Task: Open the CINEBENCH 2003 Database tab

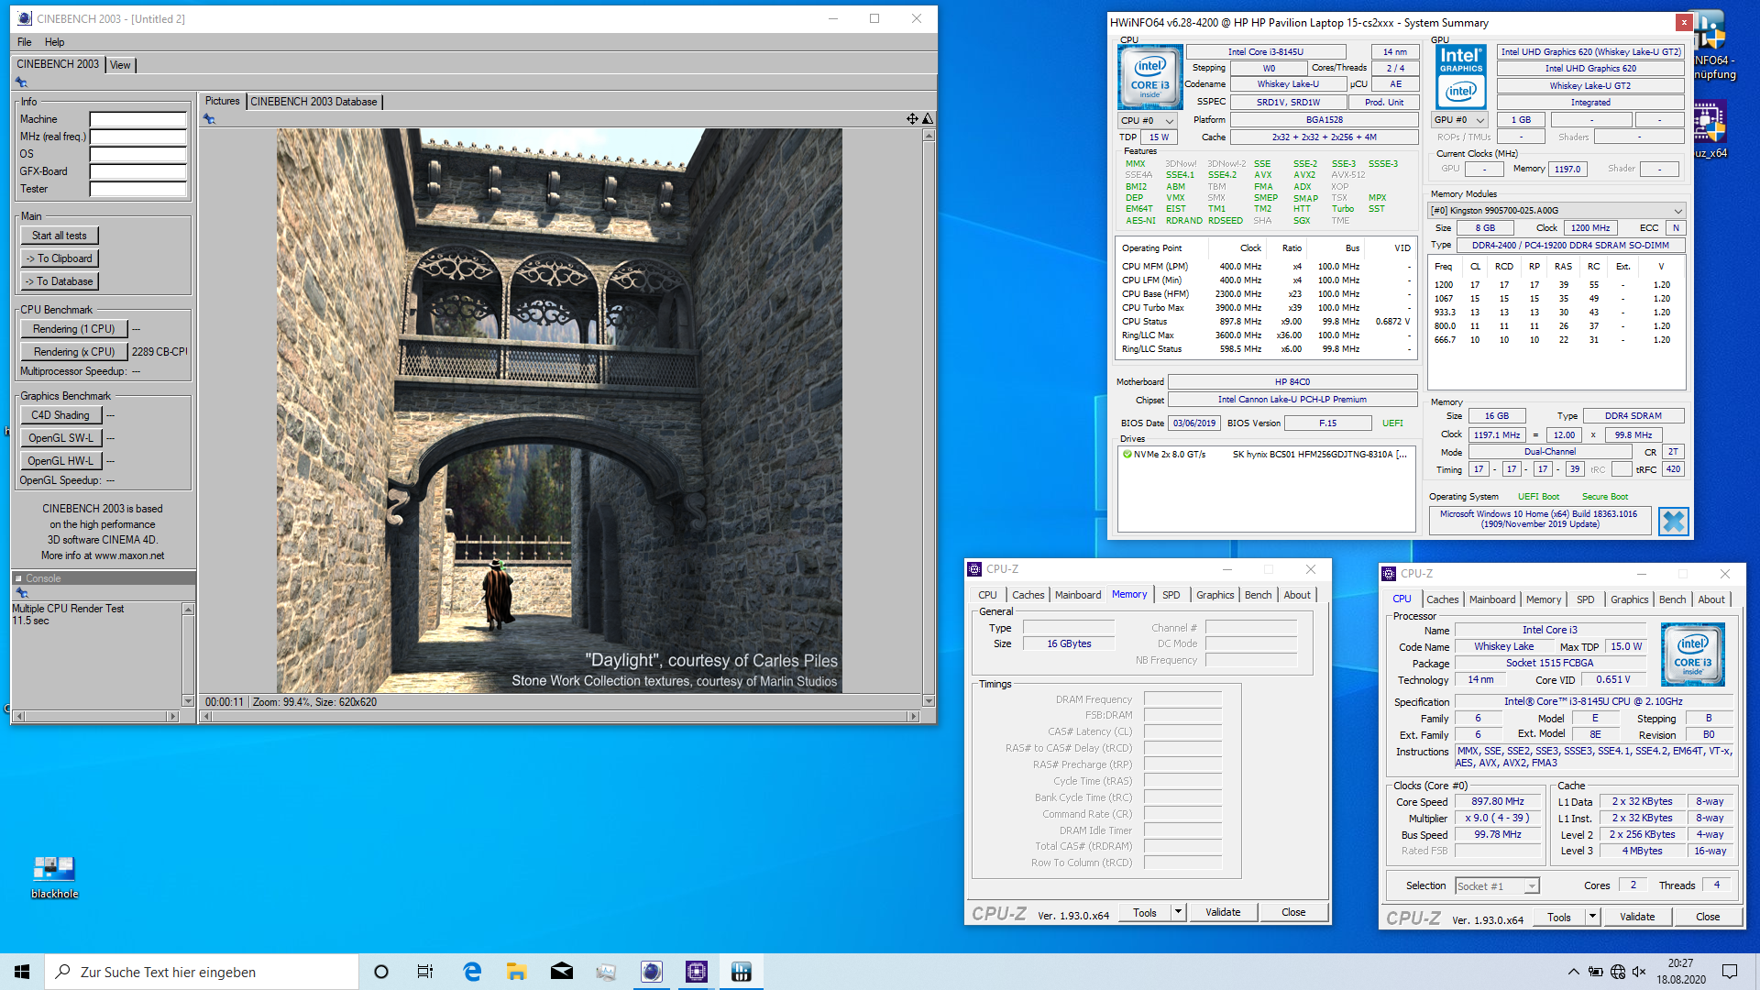Action: click(313, 102)
